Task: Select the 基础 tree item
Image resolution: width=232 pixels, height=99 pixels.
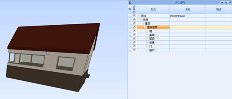Action: (x=152, y=35)
